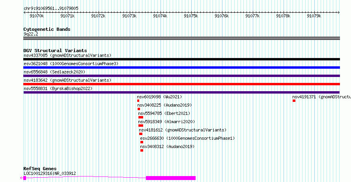Click the 91079k ruler tick label
Image resolution: width=351 pixels, height=182 pixels.
[314, 16]
